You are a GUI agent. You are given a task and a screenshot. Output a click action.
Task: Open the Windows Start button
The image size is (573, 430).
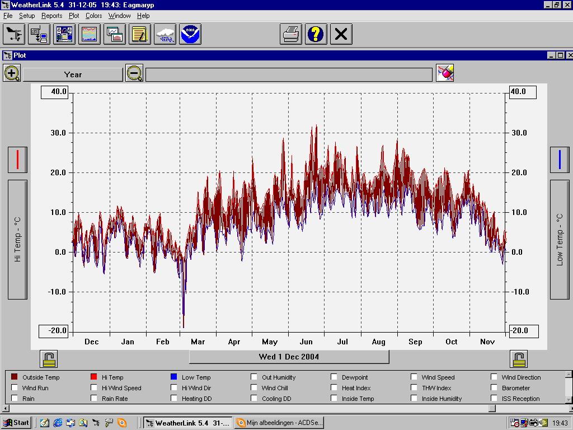[x=17, y=423]
